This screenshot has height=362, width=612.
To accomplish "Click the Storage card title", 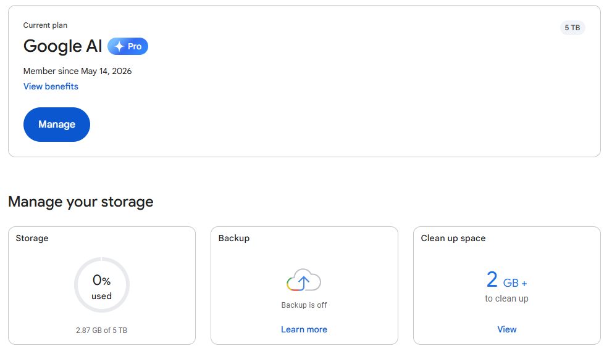I will coord(32,238).
